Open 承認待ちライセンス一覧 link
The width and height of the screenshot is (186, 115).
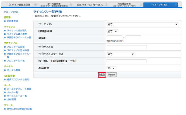click(x=19, y=37)
